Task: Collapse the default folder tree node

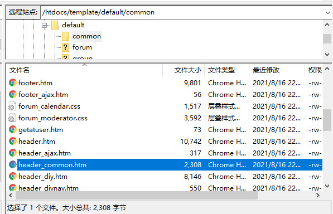Action: pyautogui.click(x=44, y=26)
